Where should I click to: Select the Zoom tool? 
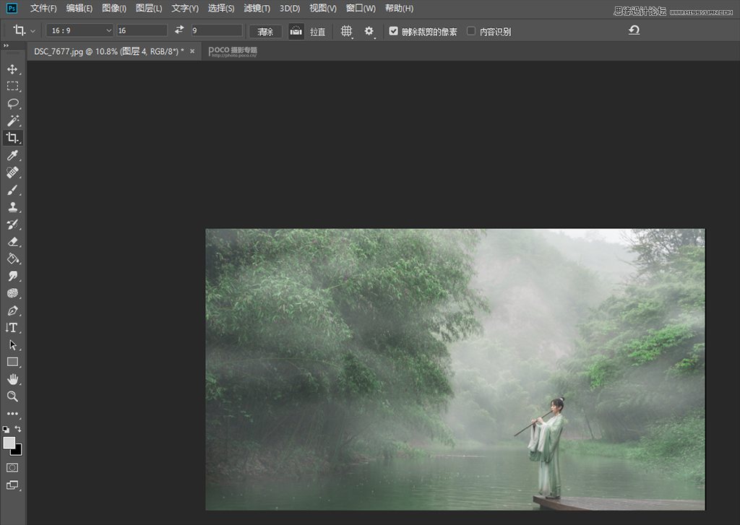[12, 396]
